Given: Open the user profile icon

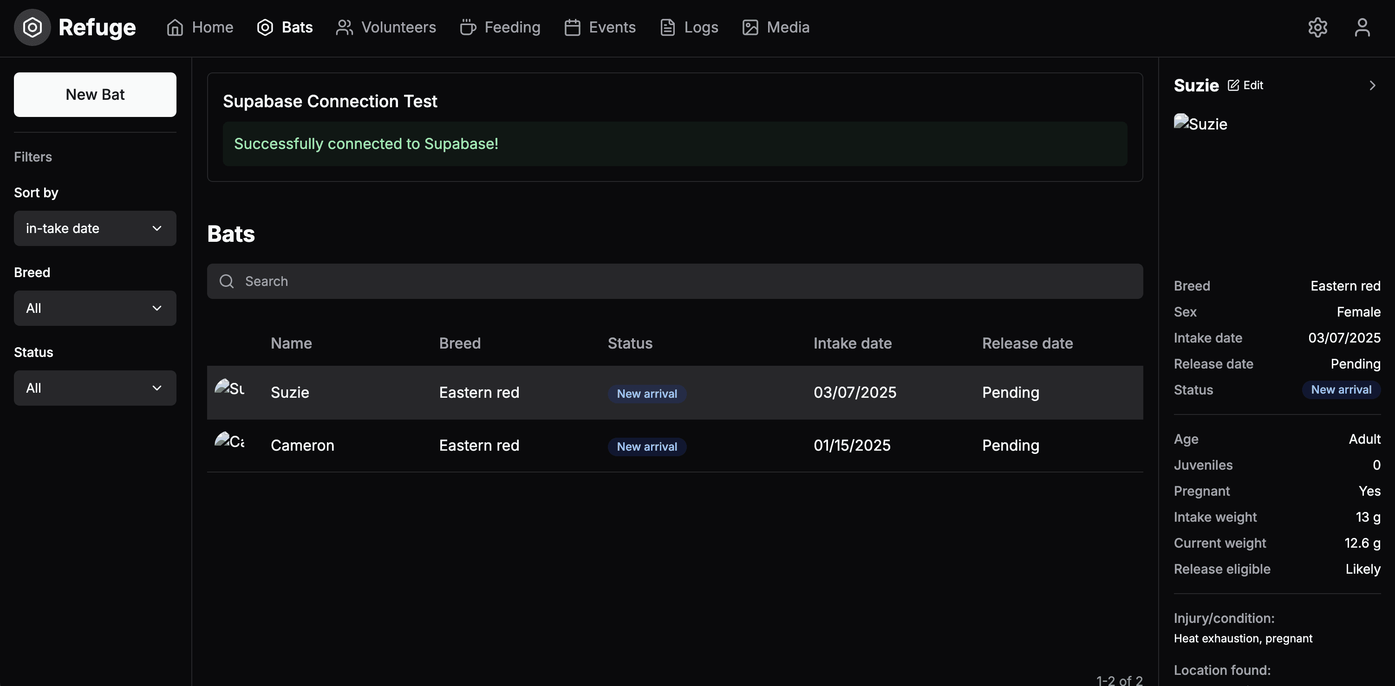Looking at the screenshot, I should (1362, 27).
